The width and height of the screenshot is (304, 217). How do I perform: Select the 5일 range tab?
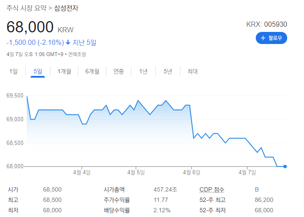38,71
